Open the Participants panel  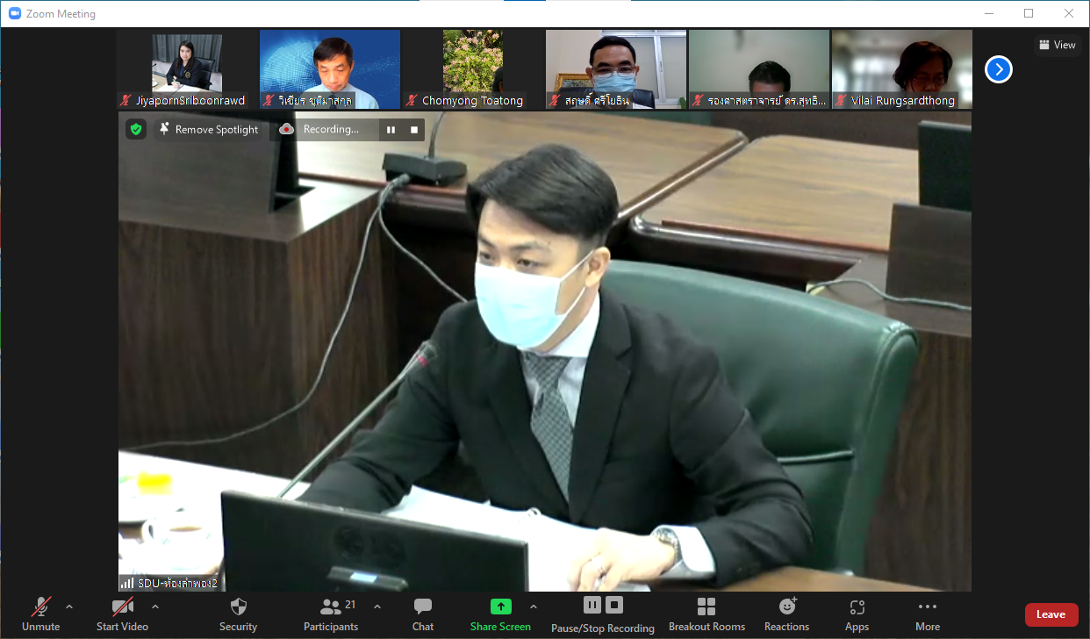coord(331,614)
